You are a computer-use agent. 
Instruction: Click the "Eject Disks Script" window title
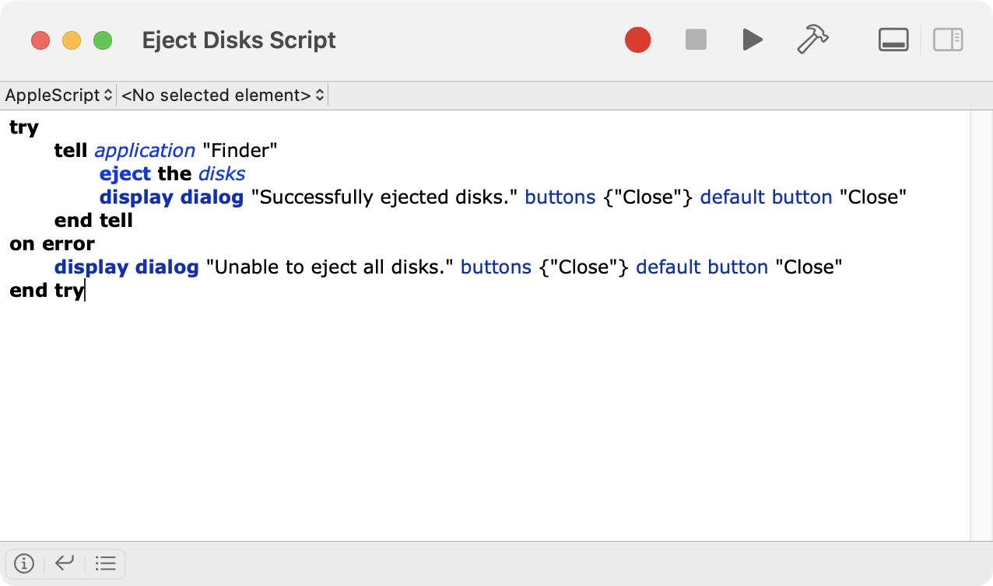click(x=239, y=40)
